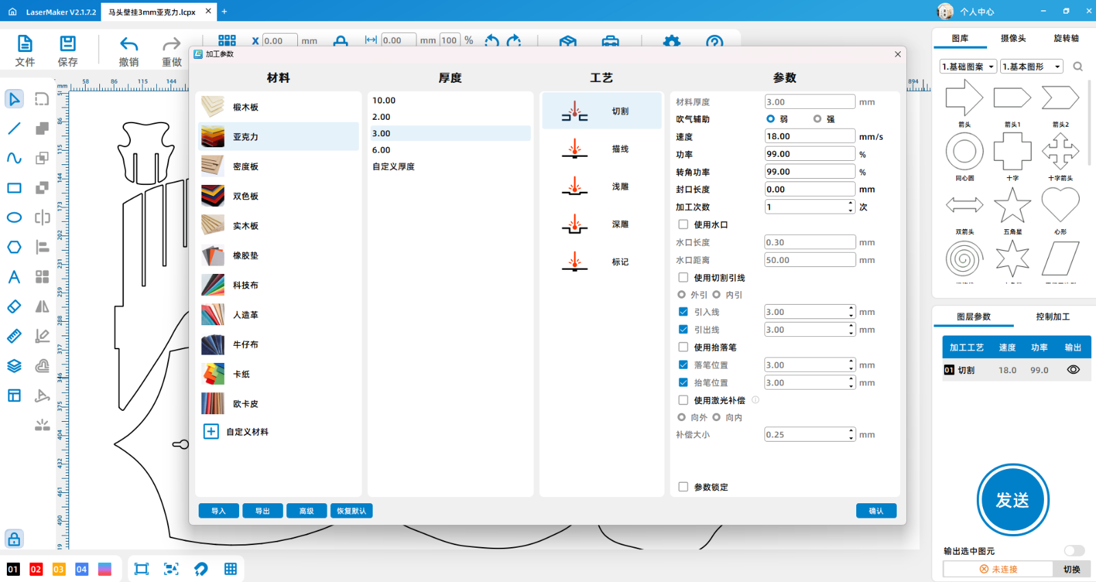Image resolution: width=1096 pixels, height=582 pixels.
Task: Select the 标记 marking process
Action: pos(602,262)
